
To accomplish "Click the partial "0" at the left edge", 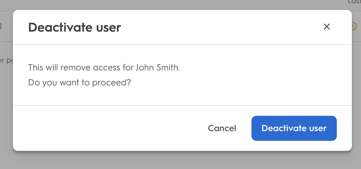I will click(1, 27).
